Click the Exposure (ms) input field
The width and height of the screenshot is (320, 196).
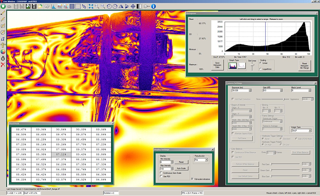tap(240, 90)
